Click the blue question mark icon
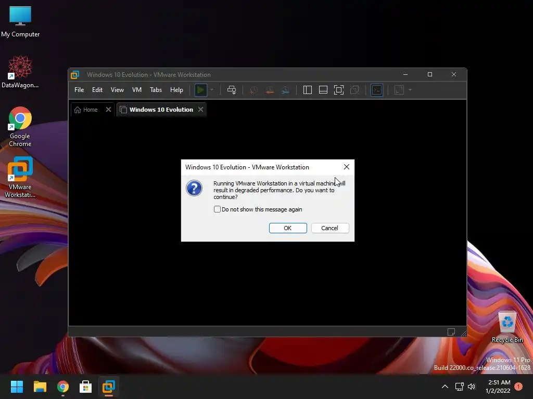 [x=194, y=188]
